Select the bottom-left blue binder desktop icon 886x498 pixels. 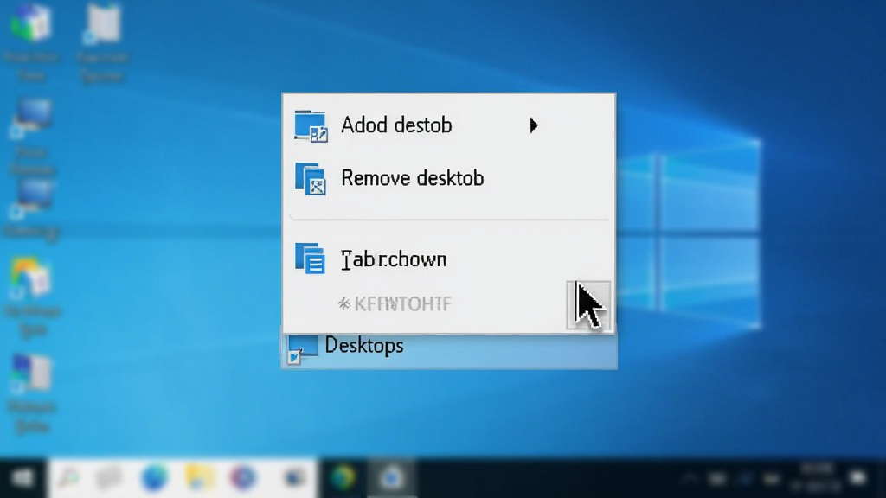31,373
